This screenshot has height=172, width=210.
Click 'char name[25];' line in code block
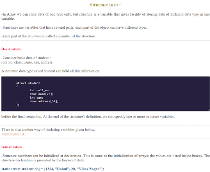coord(41,94)
